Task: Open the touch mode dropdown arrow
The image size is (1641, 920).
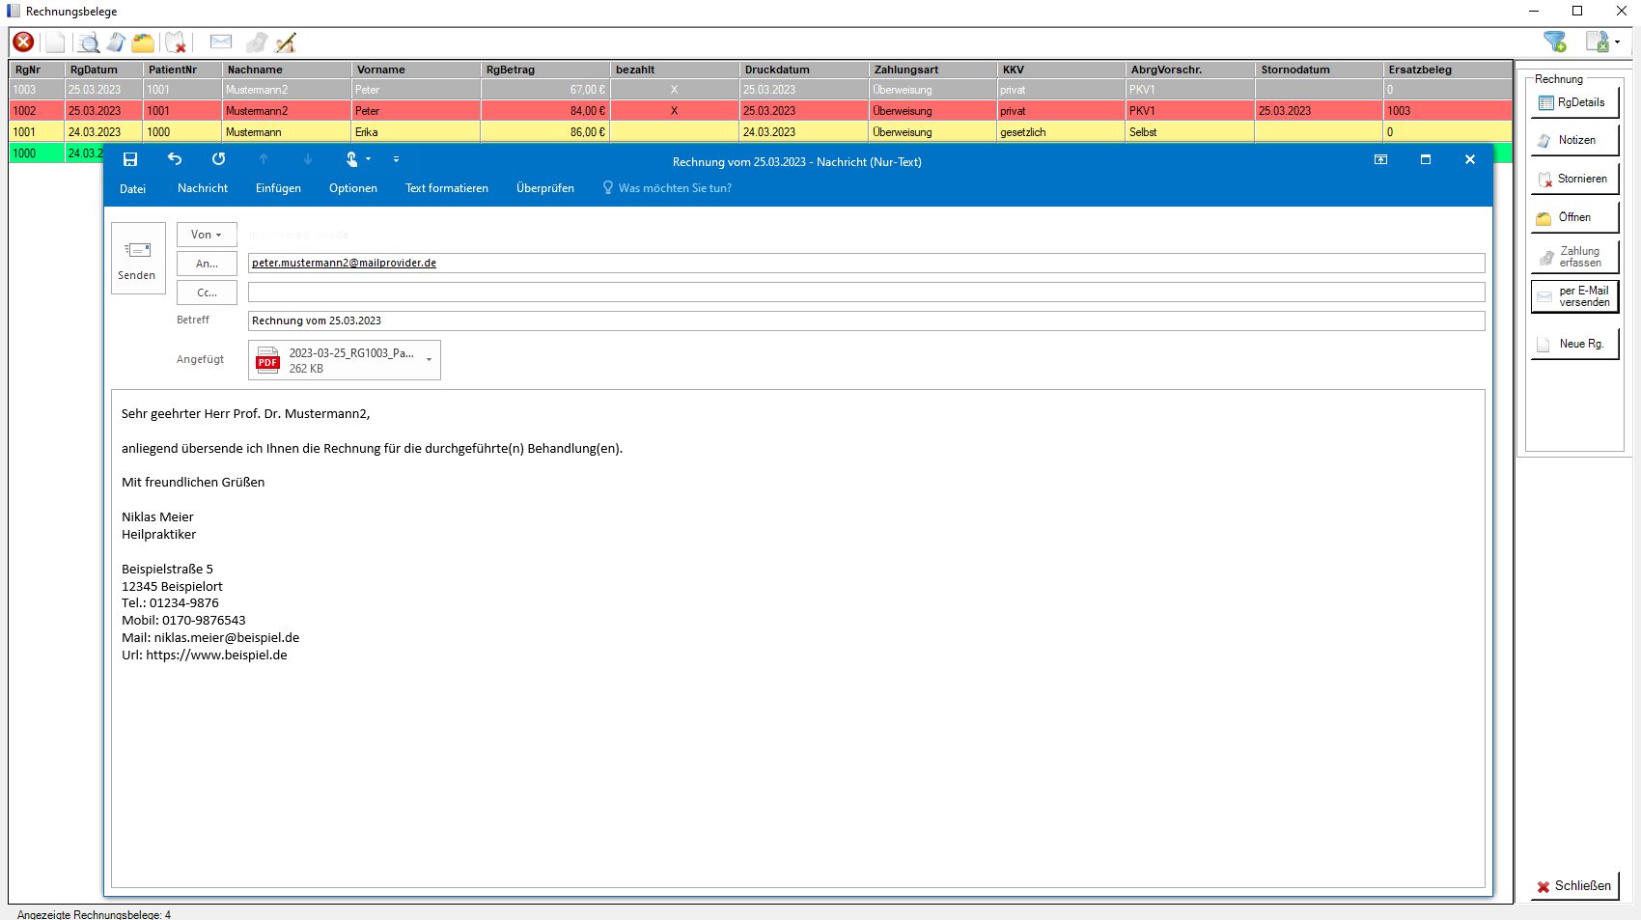Action: click(369, 159)
